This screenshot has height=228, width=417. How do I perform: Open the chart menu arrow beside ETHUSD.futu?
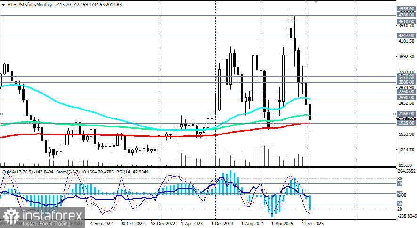pyautogui.click(x=3, y=5)
